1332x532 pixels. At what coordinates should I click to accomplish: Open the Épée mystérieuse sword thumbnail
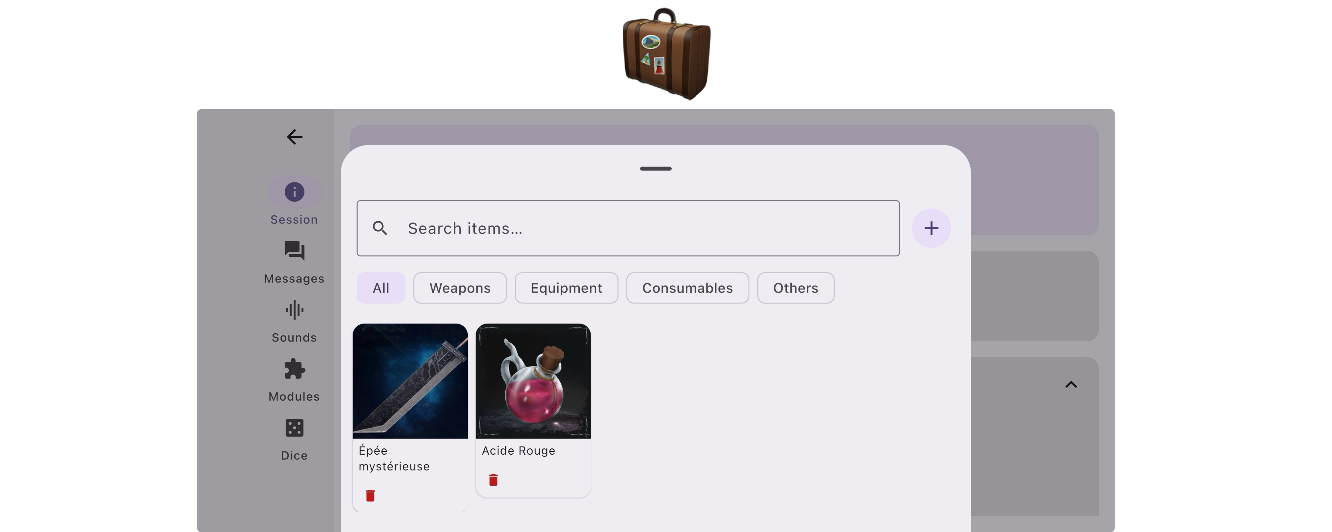[410, 381]
